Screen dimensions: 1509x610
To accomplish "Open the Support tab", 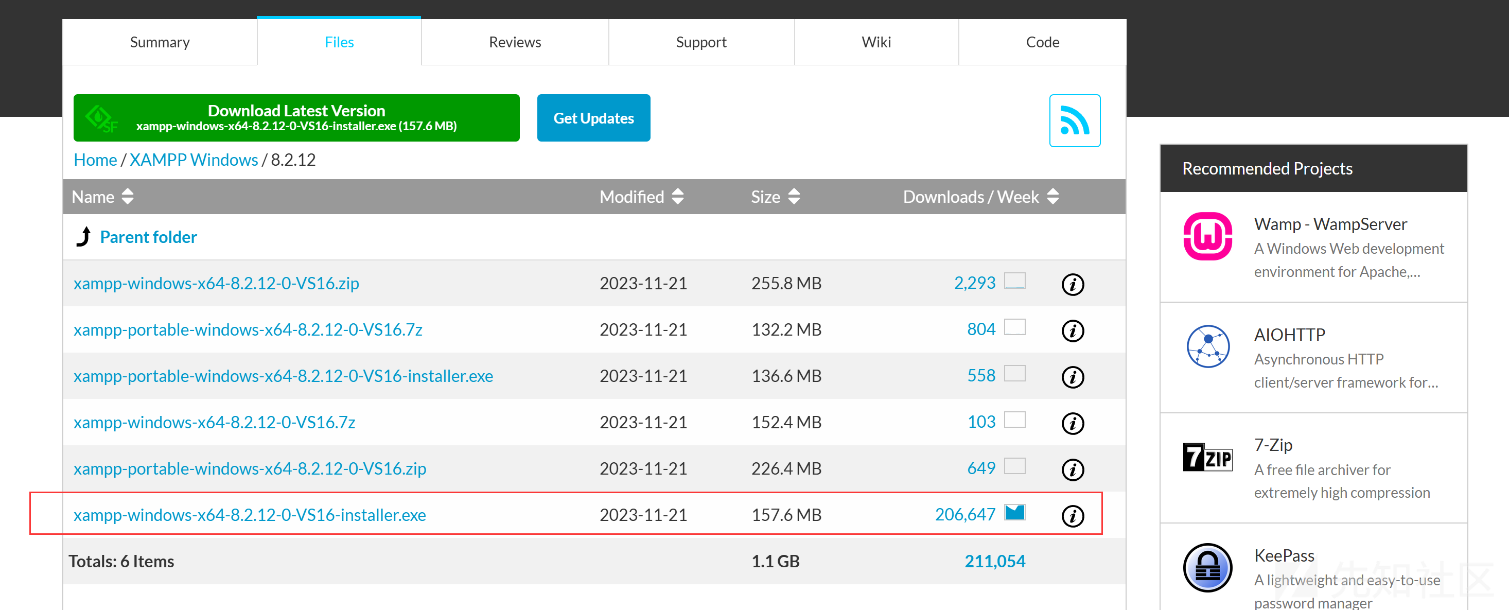I will coord(701,42).
